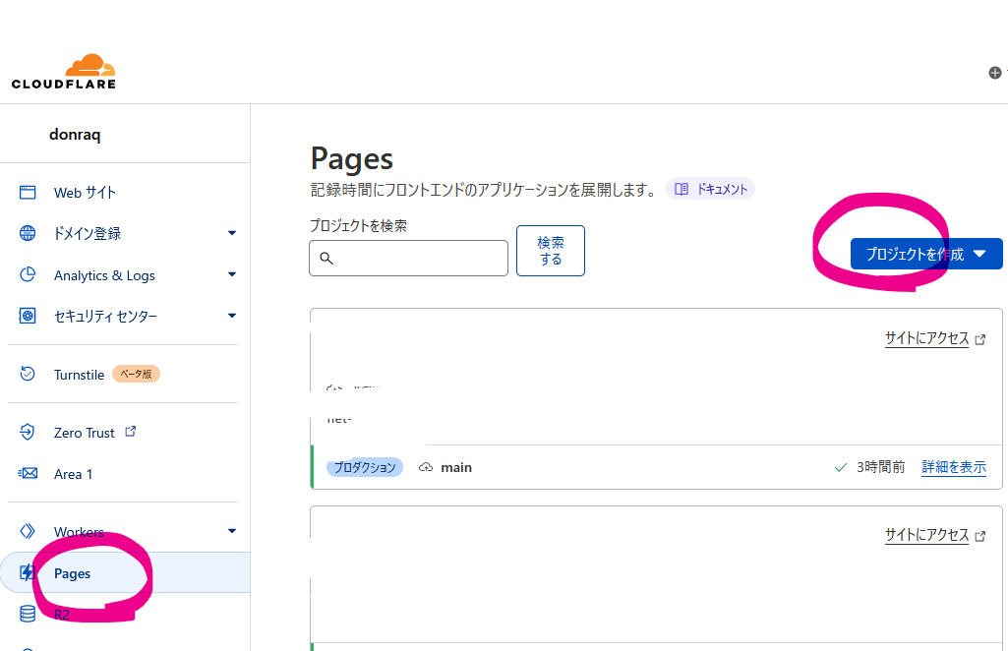
Task: Click the plus icon at top right
Action: coord(995,73)
